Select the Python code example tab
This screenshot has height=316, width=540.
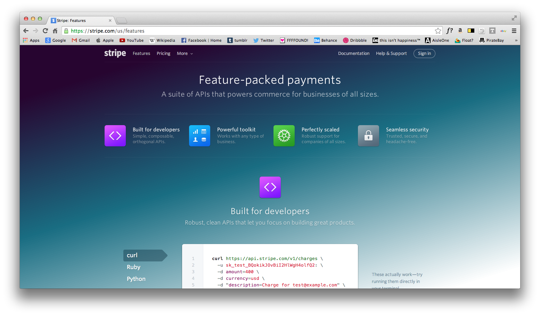[x=136, y=279]
